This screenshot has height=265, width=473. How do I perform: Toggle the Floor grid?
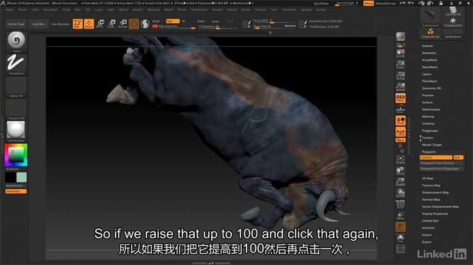pos(400,110)
